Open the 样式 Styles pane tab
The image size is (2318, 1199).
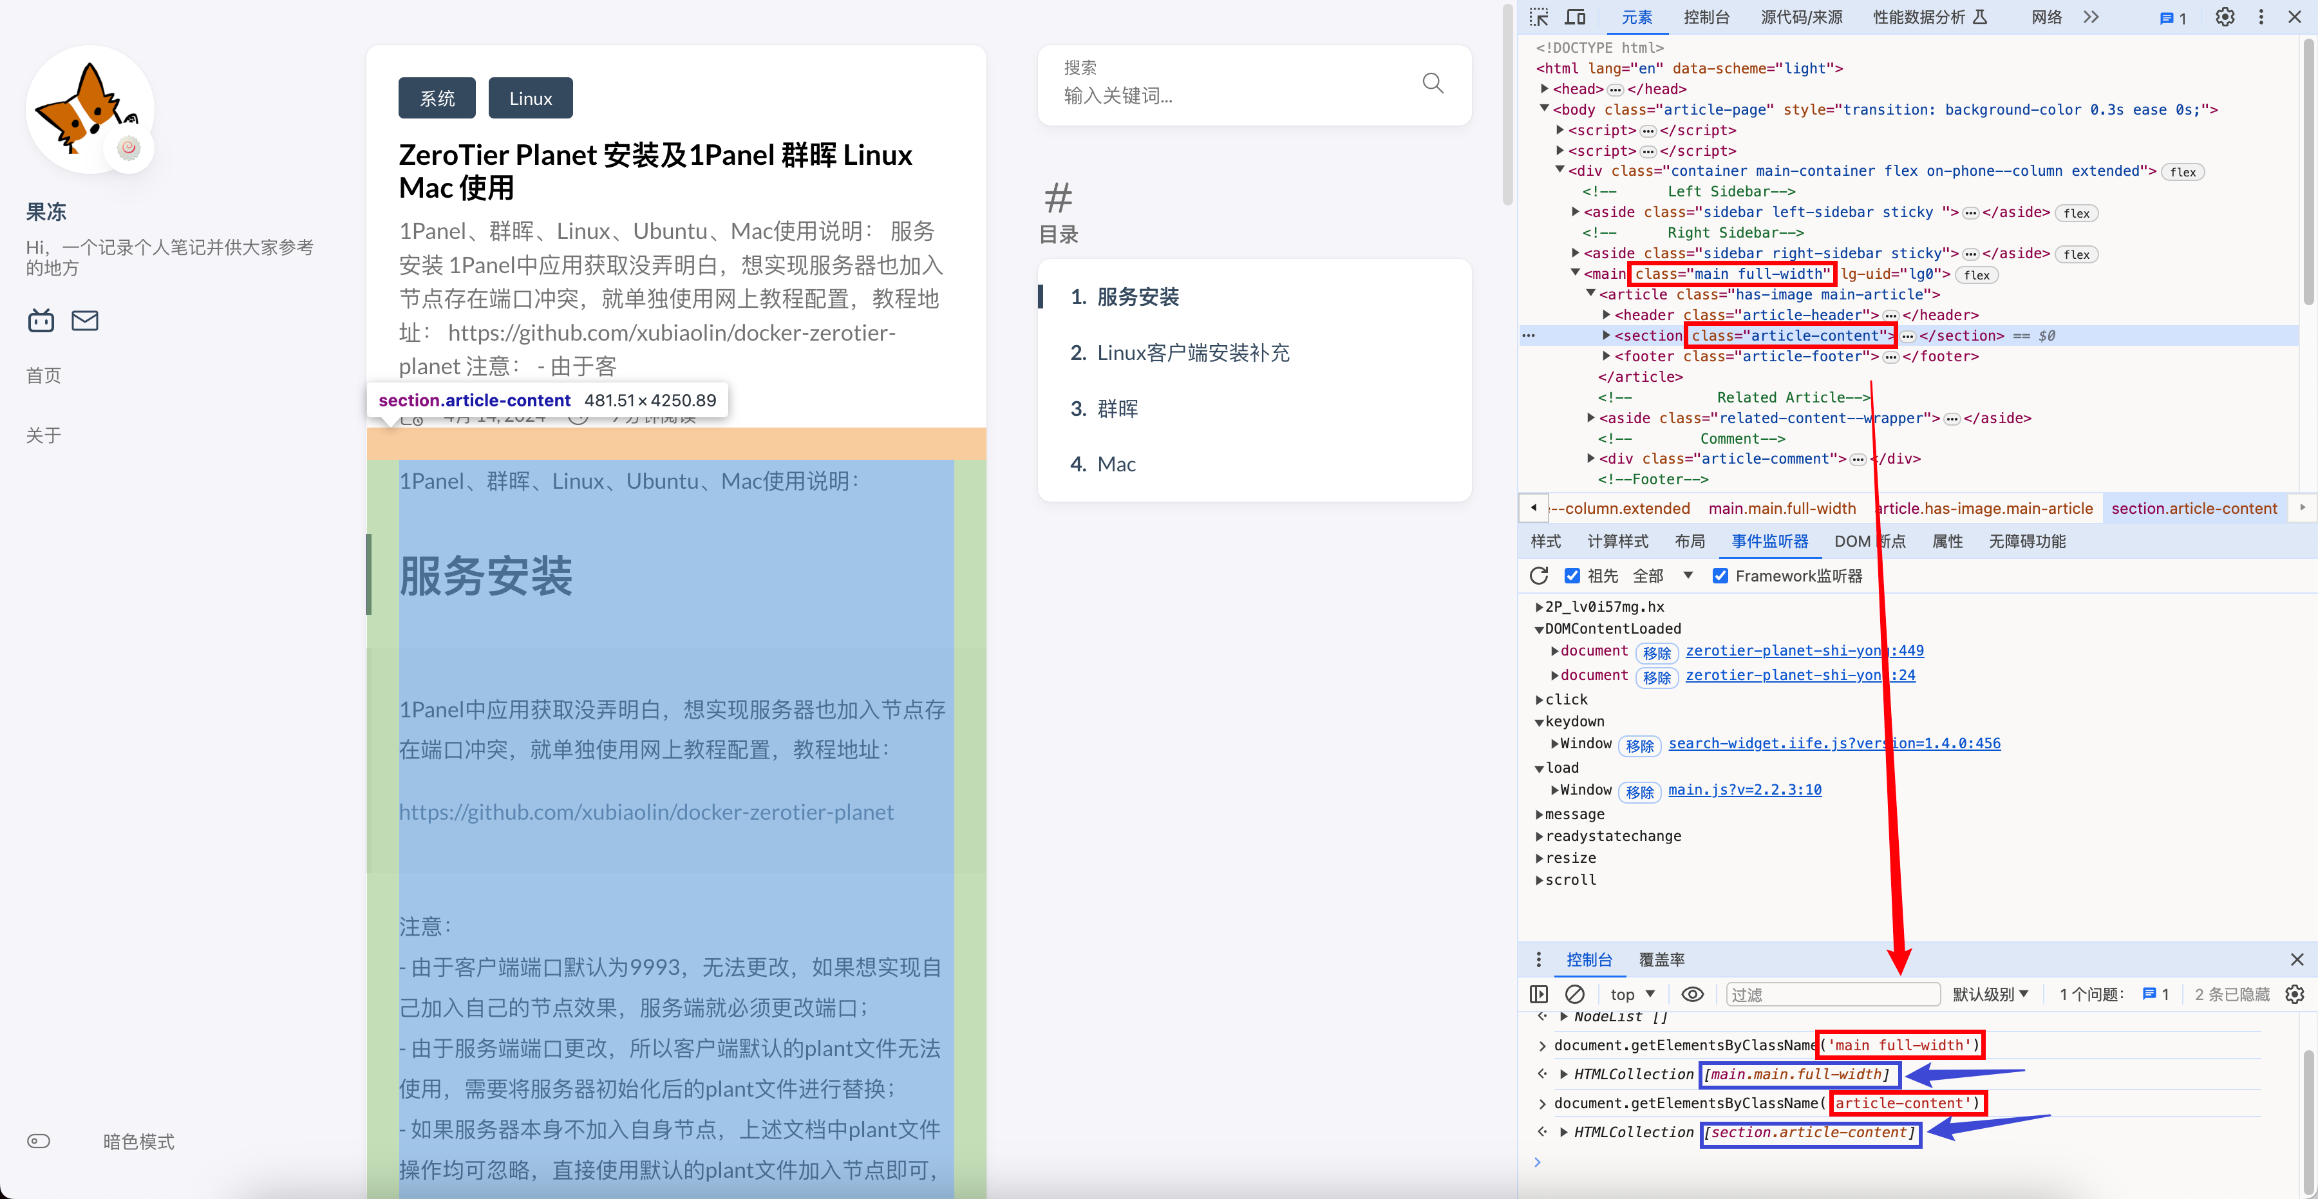(x=1545, y=541)
